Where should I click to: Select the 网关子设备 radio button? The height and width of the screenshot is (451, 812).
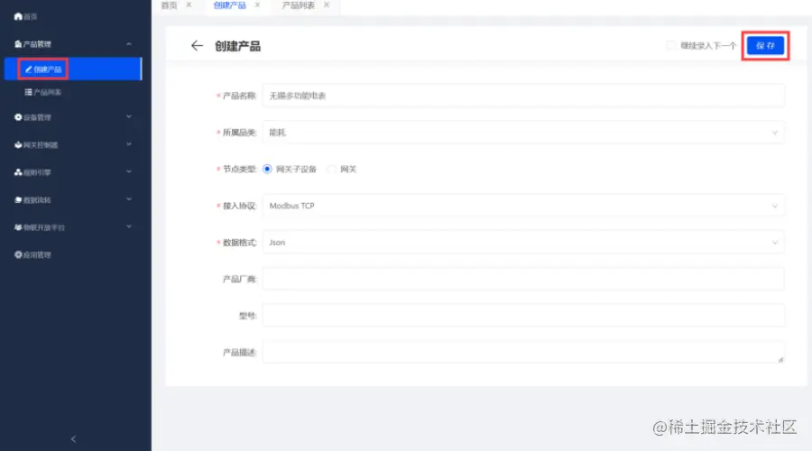point(267,169)
